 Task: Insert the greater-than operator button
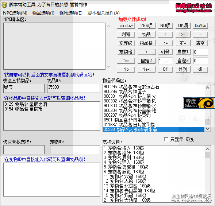point(146,52)
